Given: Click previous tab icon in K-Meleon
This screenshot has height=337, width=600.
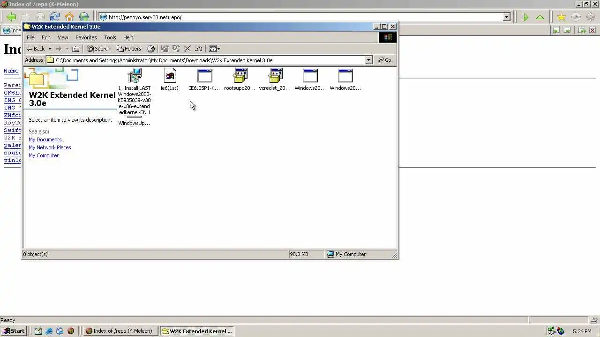Looking at the screenshot, I should tap(556, 30).
